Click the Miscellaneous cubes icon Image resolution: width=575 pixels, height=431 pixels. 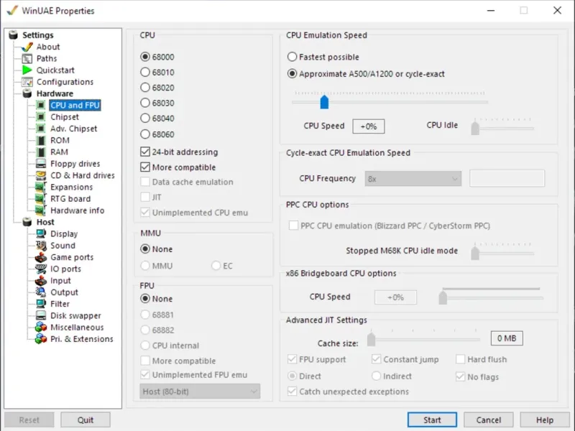point(41,328)
